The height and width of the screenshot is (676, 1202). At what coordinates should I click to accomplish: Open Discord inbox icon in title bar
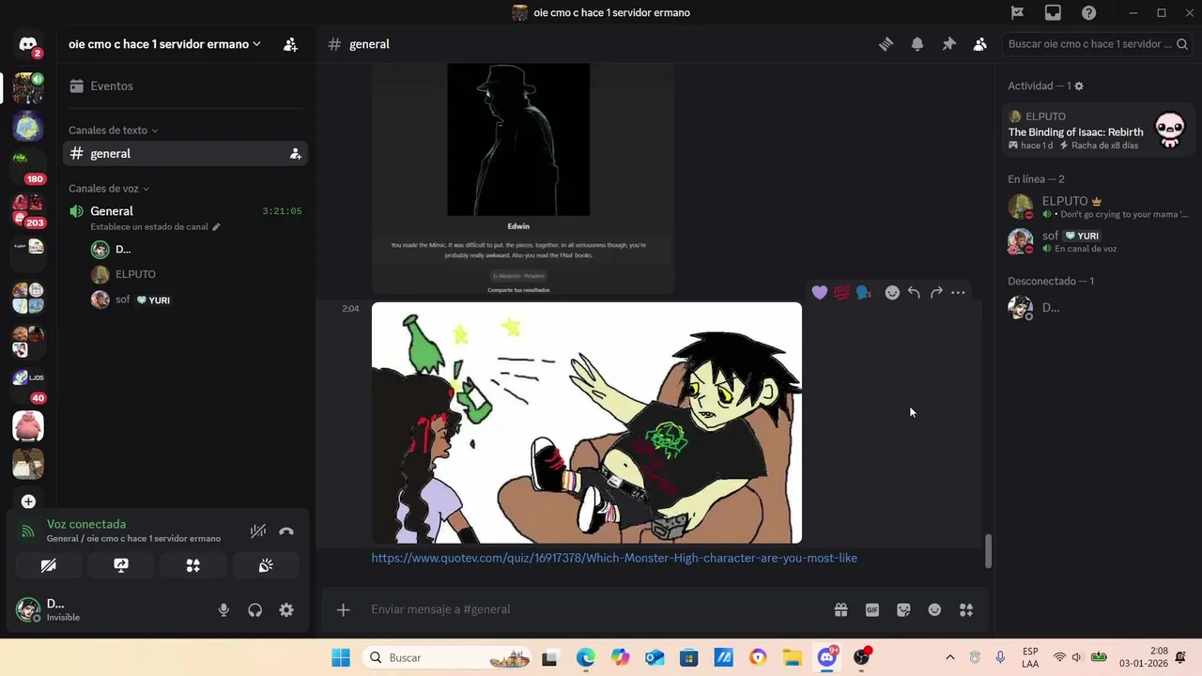tap(1053, 12)
